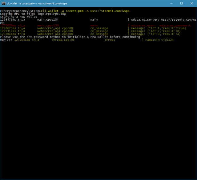Click the 'Starting a new wallet' line
This screenshot has height=180, width=197.
click(18, 17)
